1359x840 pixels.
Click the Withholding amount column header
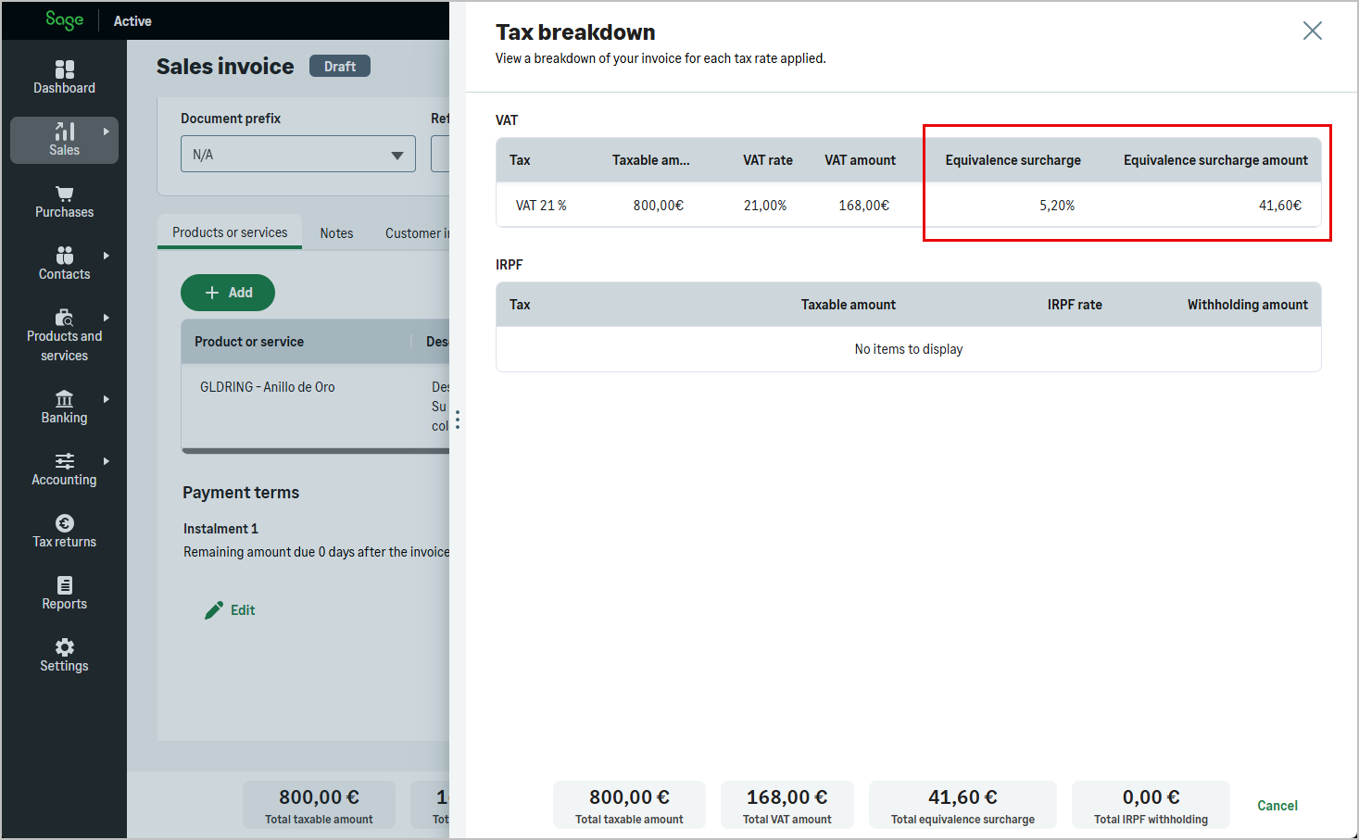click(x=1248, y=305)
